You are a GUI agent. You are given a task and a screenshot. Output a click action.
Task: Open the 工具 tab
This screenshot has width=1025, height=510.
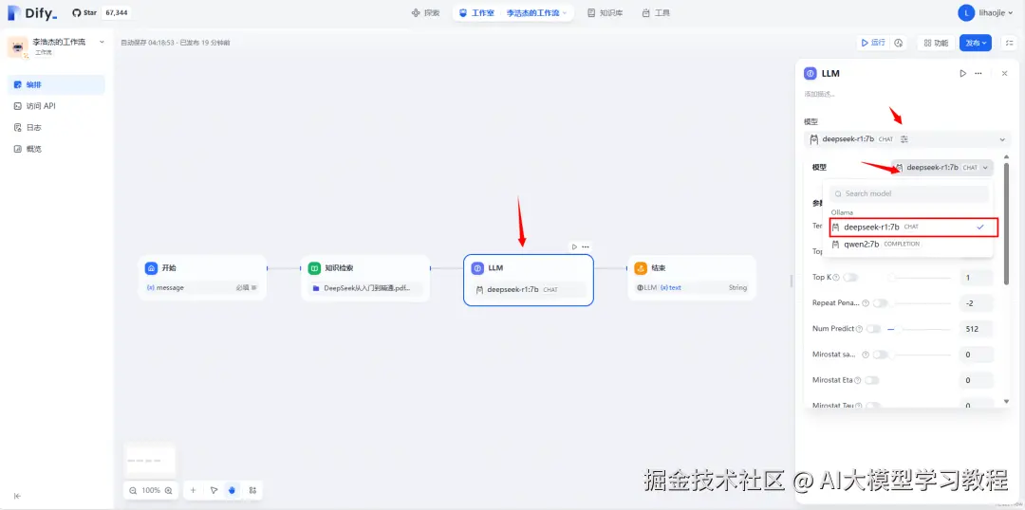tap(656, 12)
